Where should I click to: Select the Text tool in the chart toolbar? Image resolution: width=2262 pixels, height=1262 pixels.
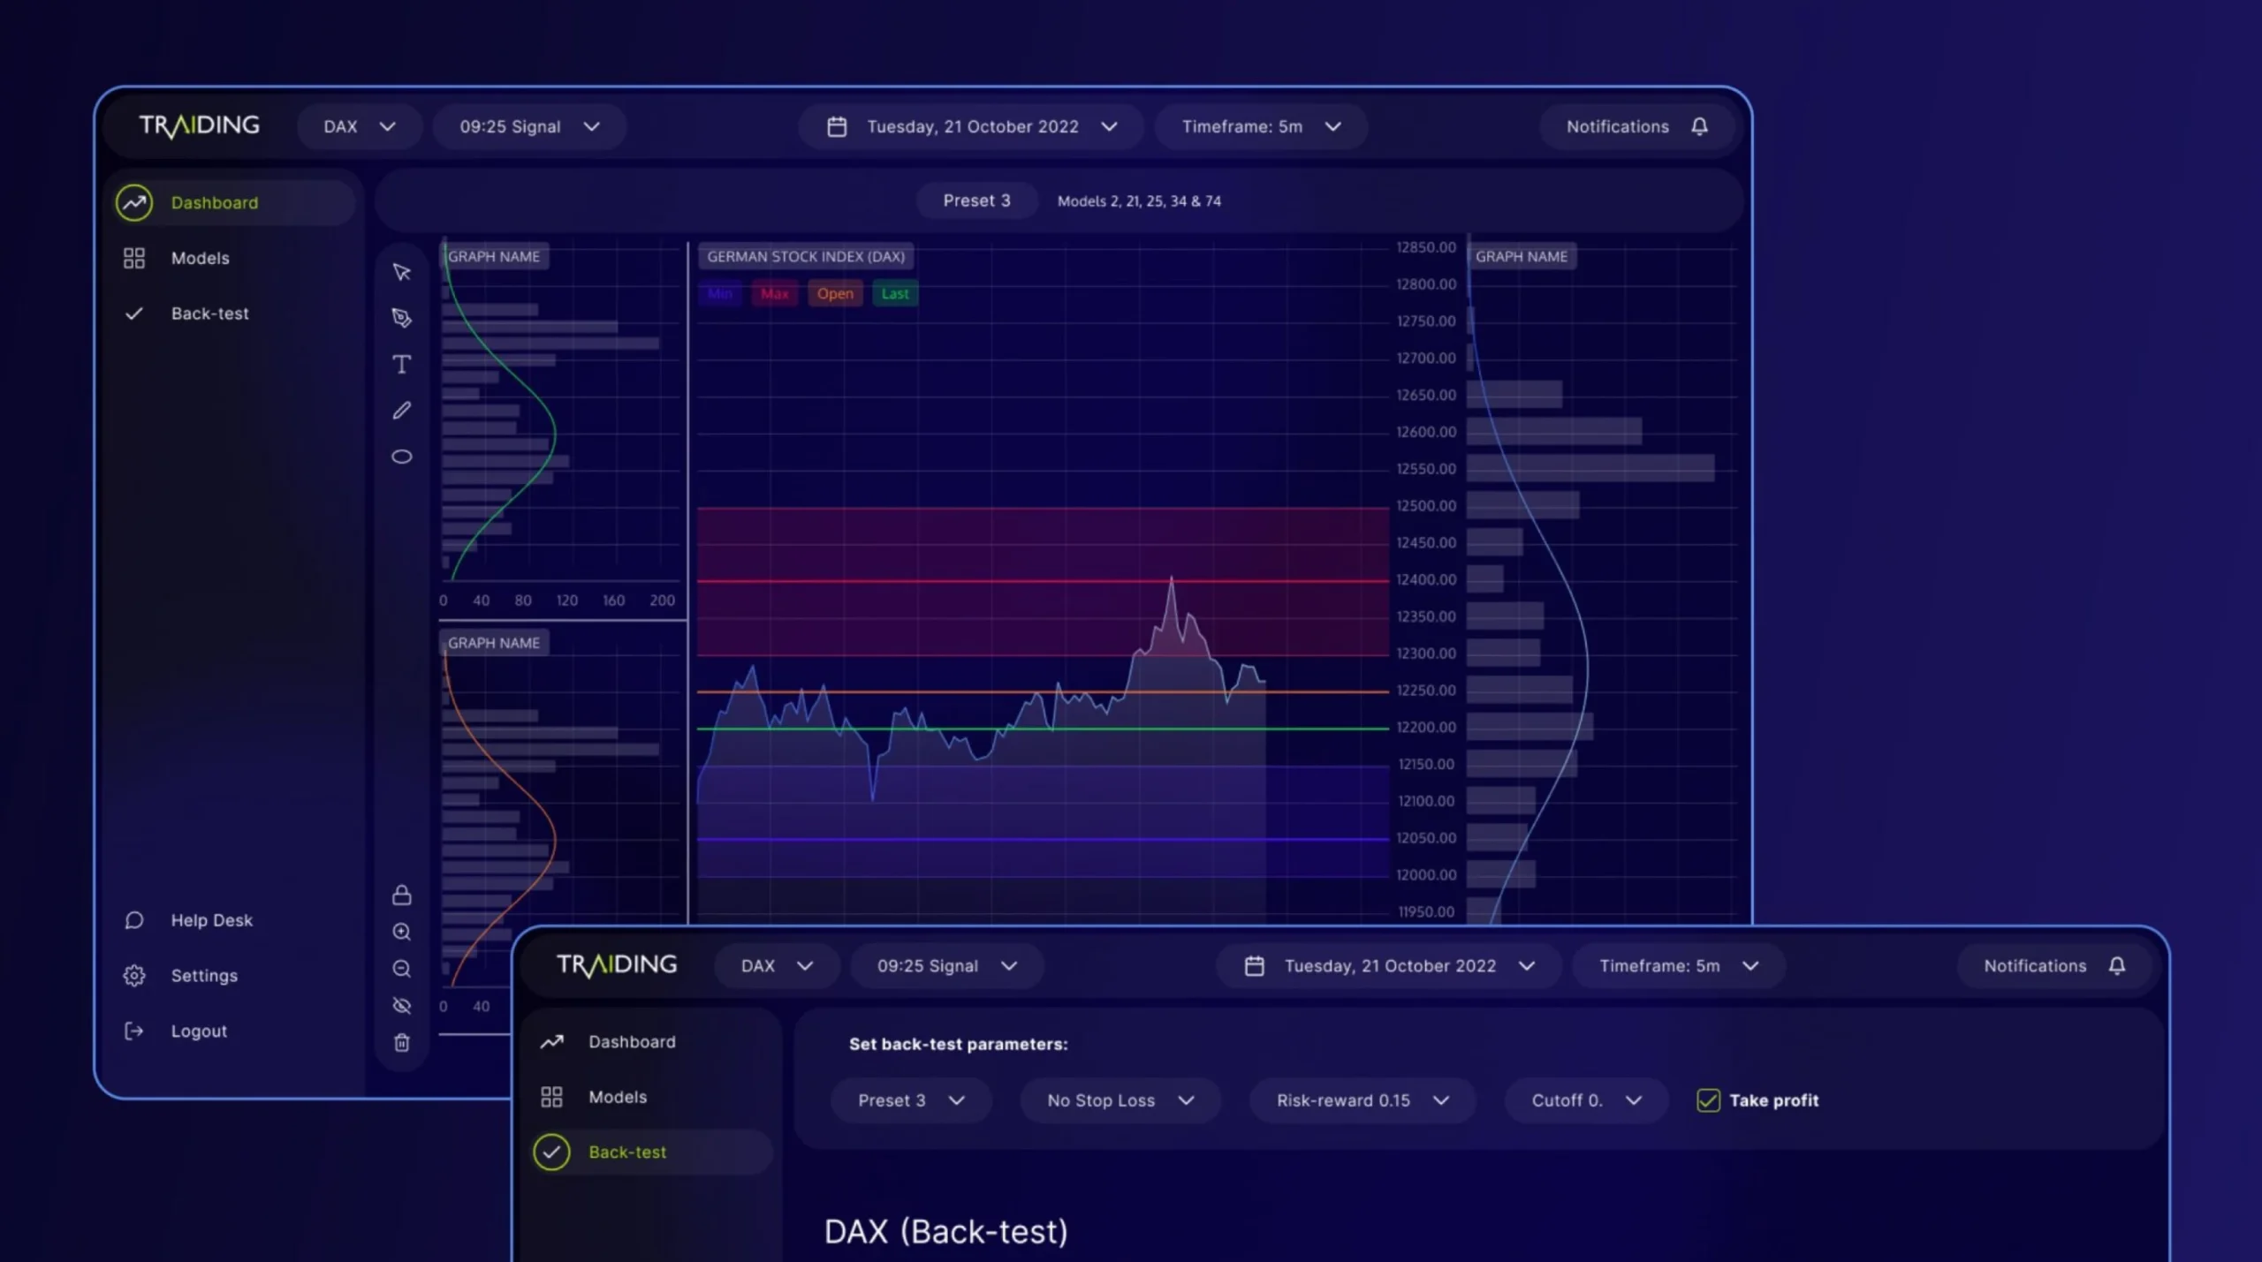coord(401,364)
